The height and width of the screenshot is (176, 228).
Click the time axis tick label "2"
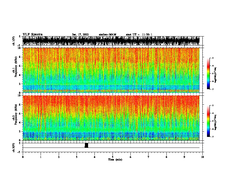[59, 157]
